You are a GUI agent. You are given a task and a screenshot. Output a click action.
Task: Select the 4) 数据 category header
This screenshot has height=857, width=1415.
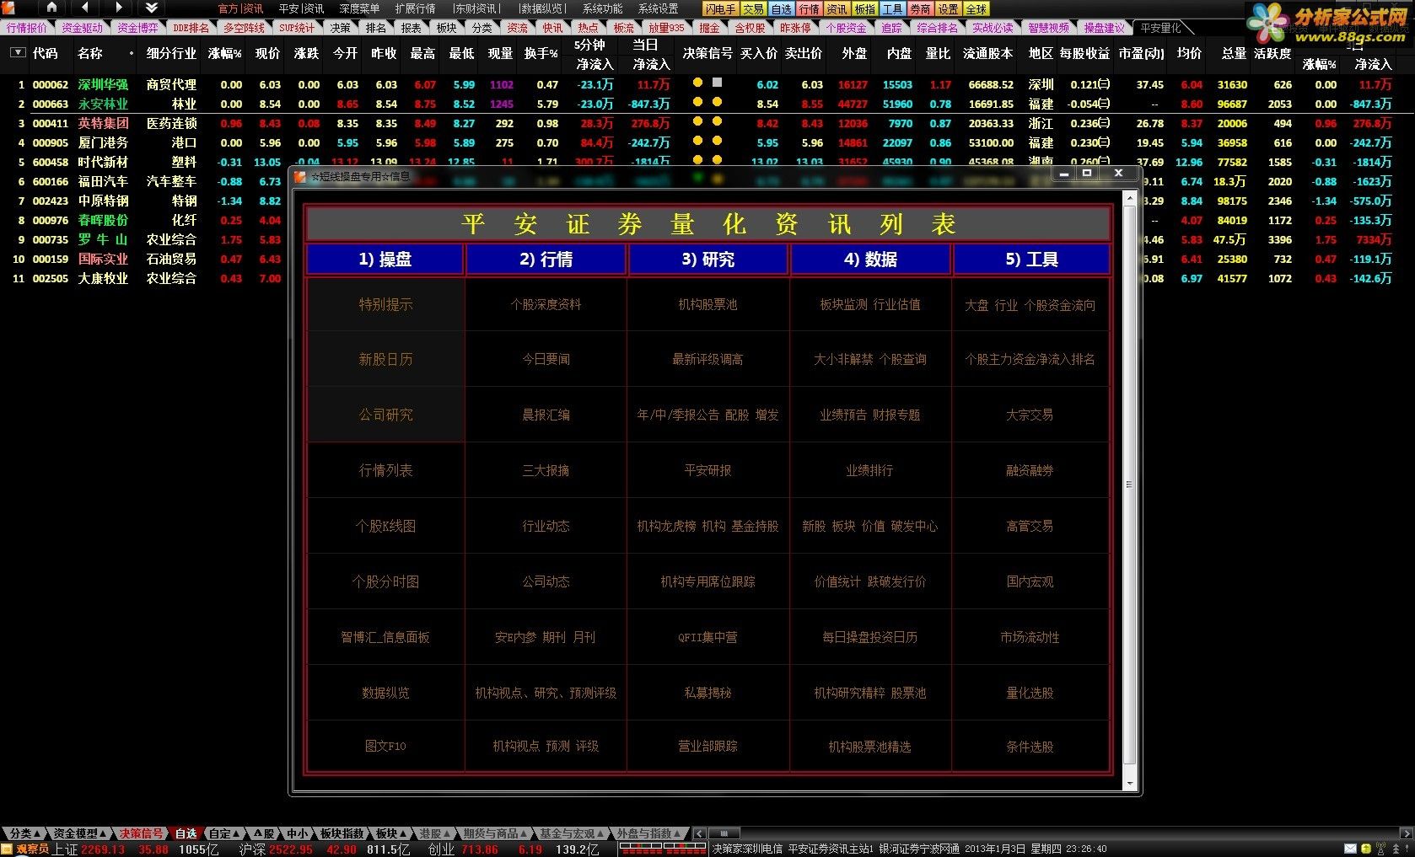870,260
